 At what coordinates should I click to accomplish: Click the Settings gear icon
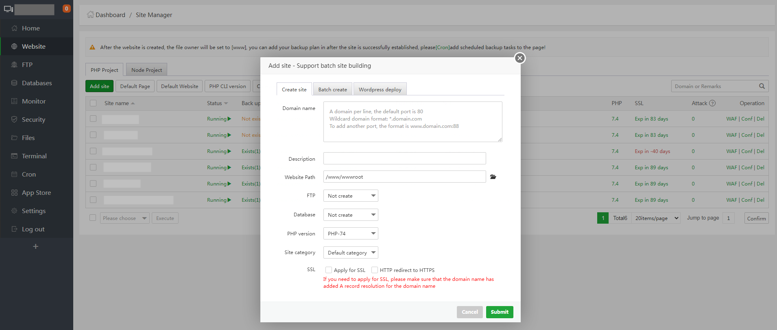pos(14,211)
